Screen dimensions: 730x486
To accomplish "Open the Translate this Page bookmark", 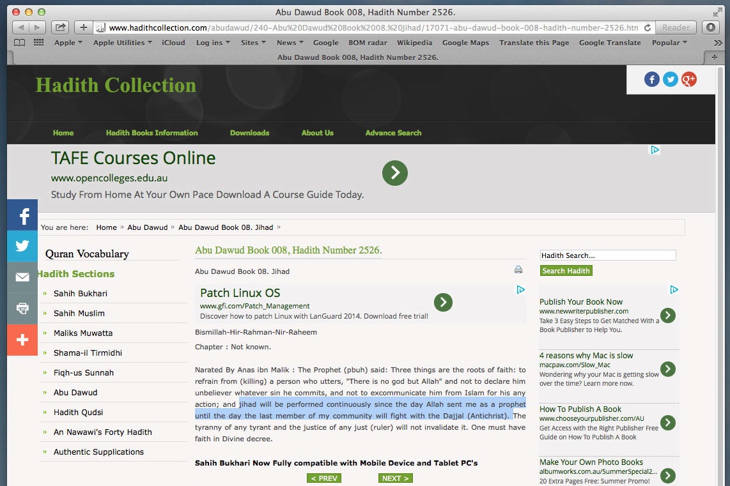I will [534, 43].
